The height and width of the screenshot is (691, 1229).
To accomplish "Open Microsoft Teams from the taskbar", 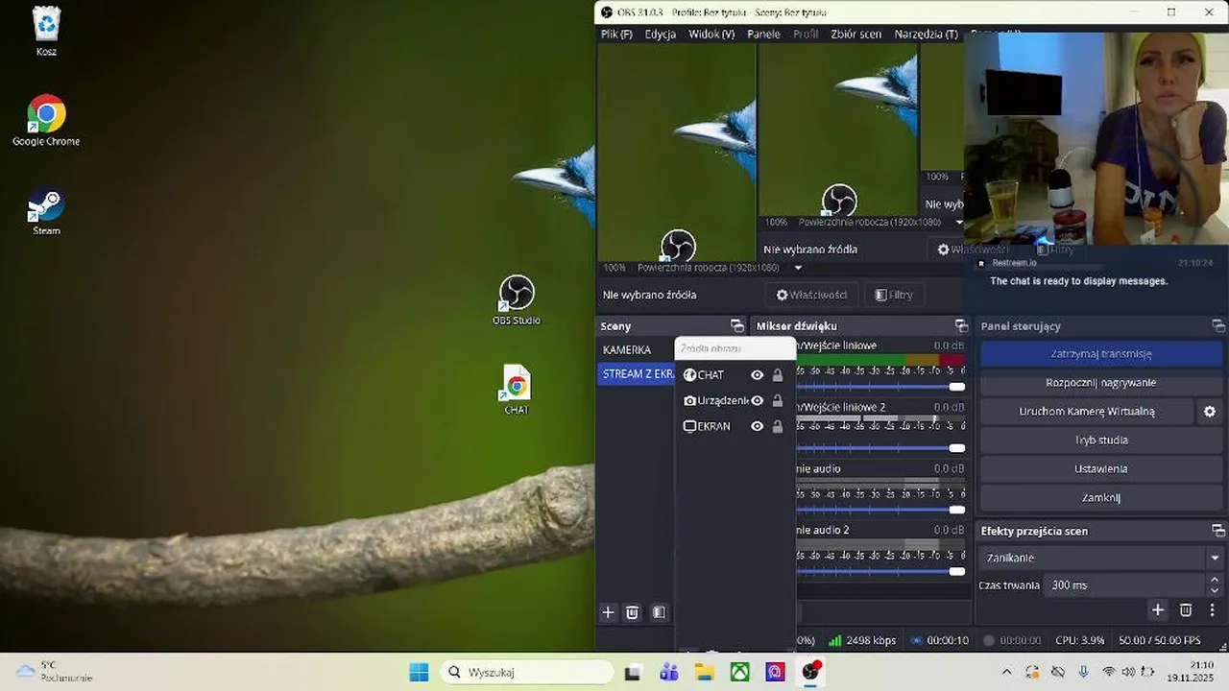I will click(x=668, y=672).
